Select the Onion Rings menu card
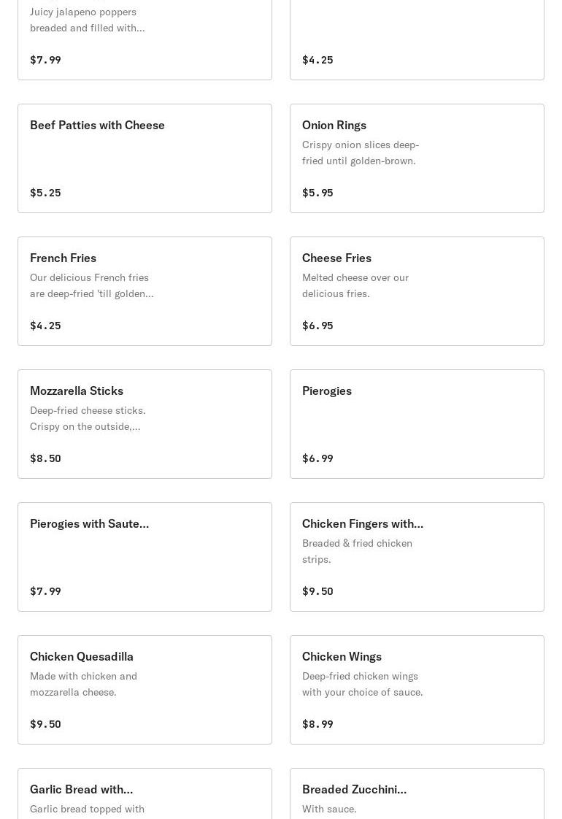This screenshot has width=562, height=819. point(417,158)
